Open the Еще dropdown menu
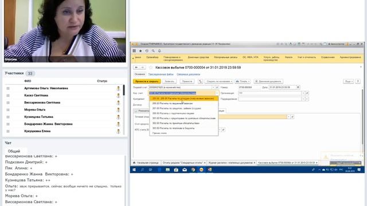The width and height of the screenshot is (367, 206). click(x=349, y=81)
